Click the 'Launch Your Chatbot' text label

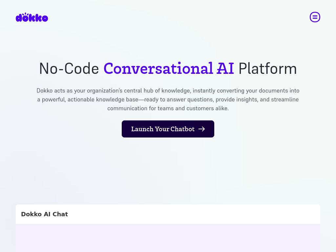(163, 129)
